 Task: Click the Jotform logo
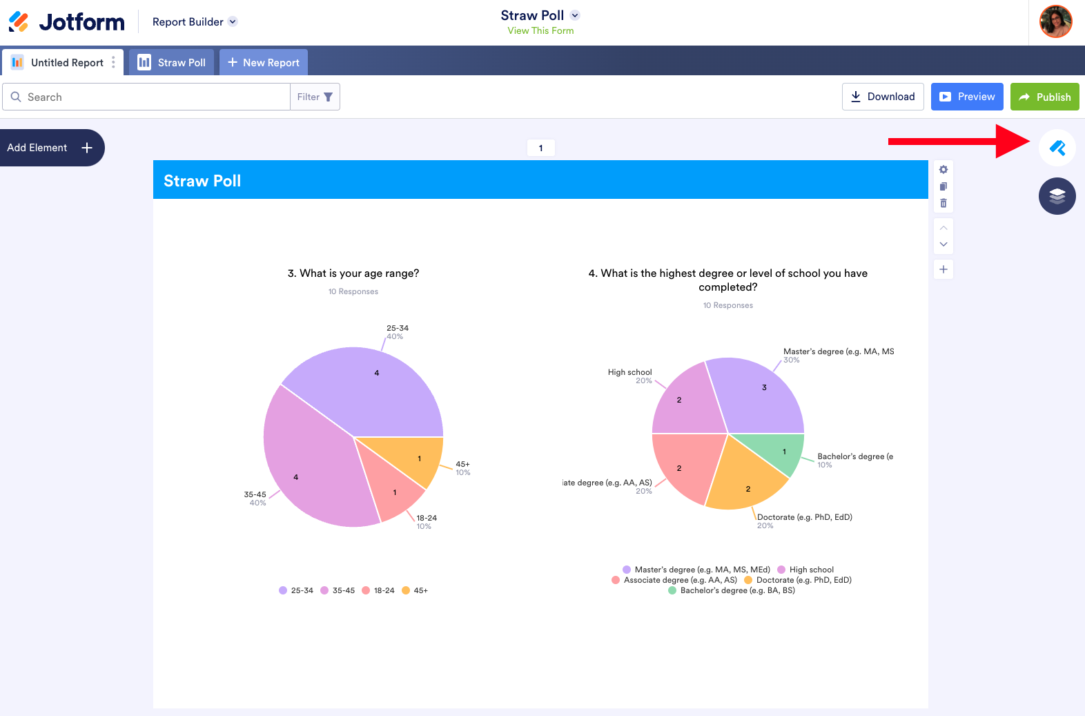[67, 22]
